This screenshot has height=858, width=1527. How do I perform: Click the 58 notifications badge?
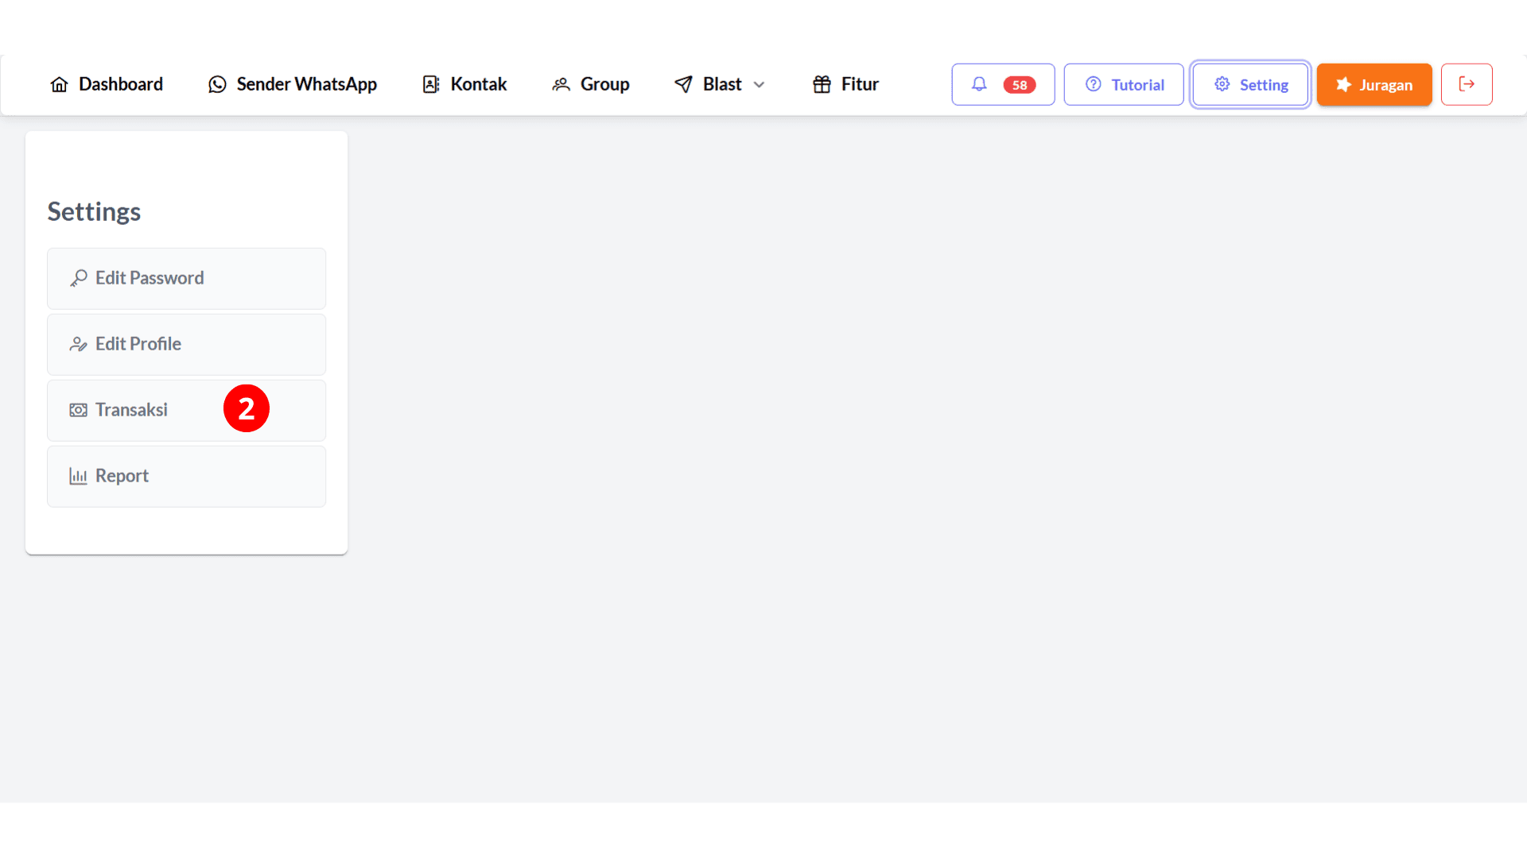[1019, 85]
